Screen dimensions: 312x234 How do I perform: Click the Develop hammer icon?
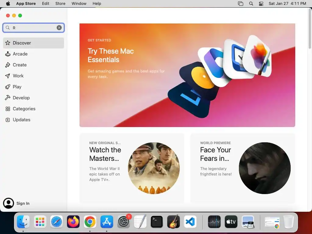8,98
